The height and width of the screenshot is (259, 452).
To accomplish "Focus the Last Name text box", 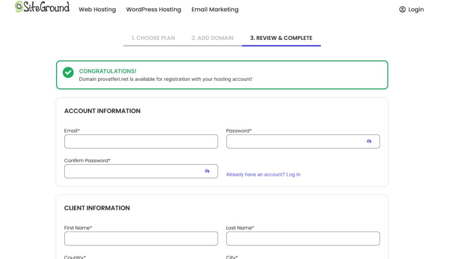I will tap(303, 239).
